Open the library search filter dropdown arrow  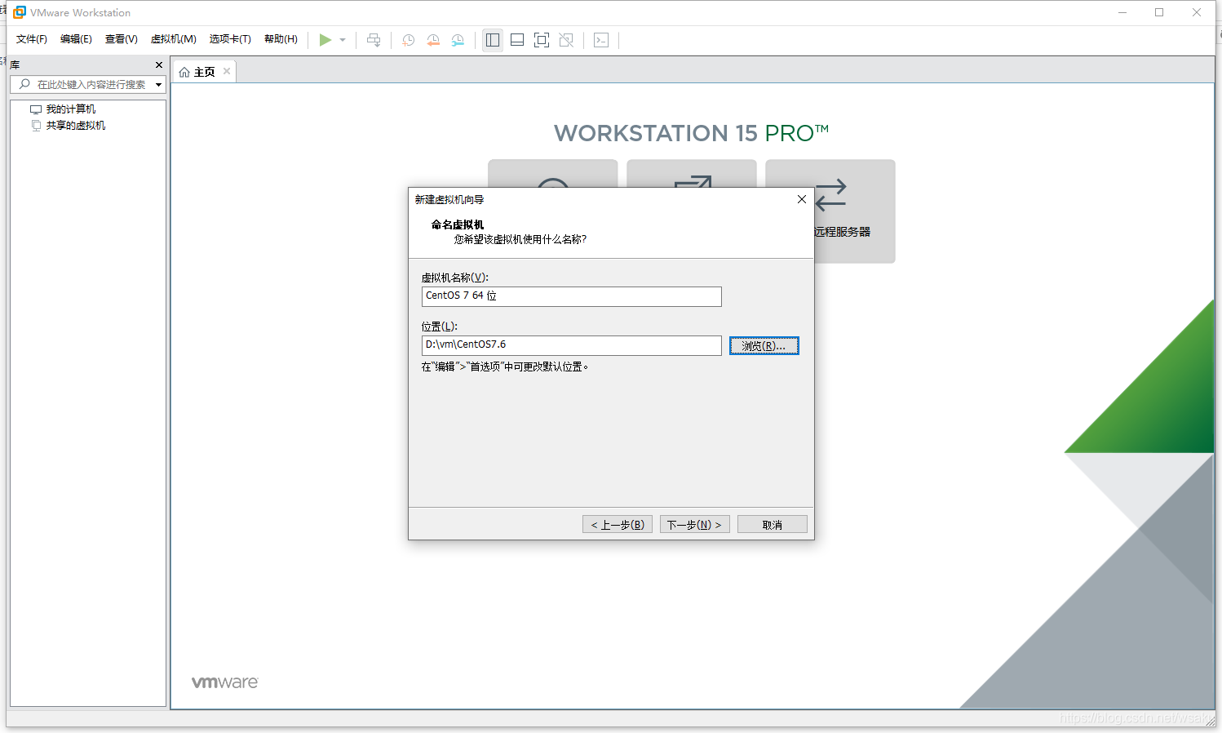[159, 85]
